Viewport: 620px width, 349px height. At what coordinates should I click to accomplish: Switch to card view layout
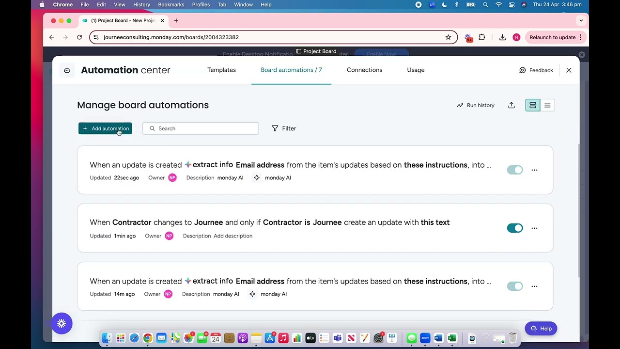(533, 105)
